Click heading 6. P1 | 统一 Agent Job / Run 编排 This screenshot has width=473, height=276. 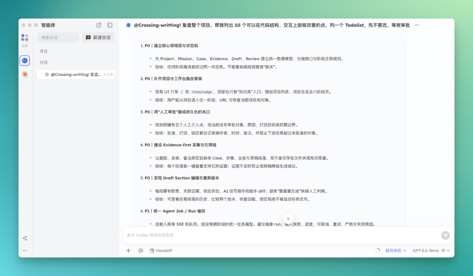[173, 211]
